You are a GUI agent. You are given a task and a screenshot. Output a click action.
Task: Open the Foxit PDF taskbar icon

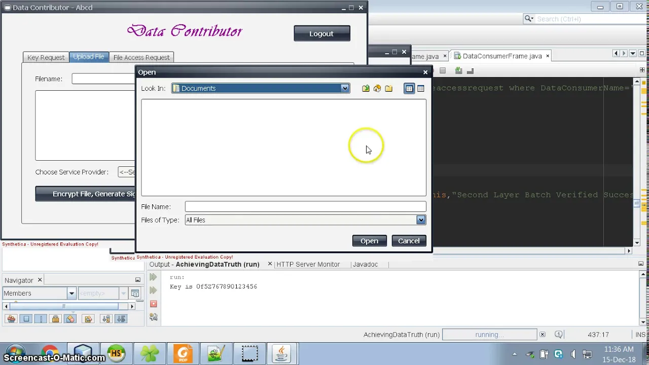pyautogui.click(x=183, y=353)
